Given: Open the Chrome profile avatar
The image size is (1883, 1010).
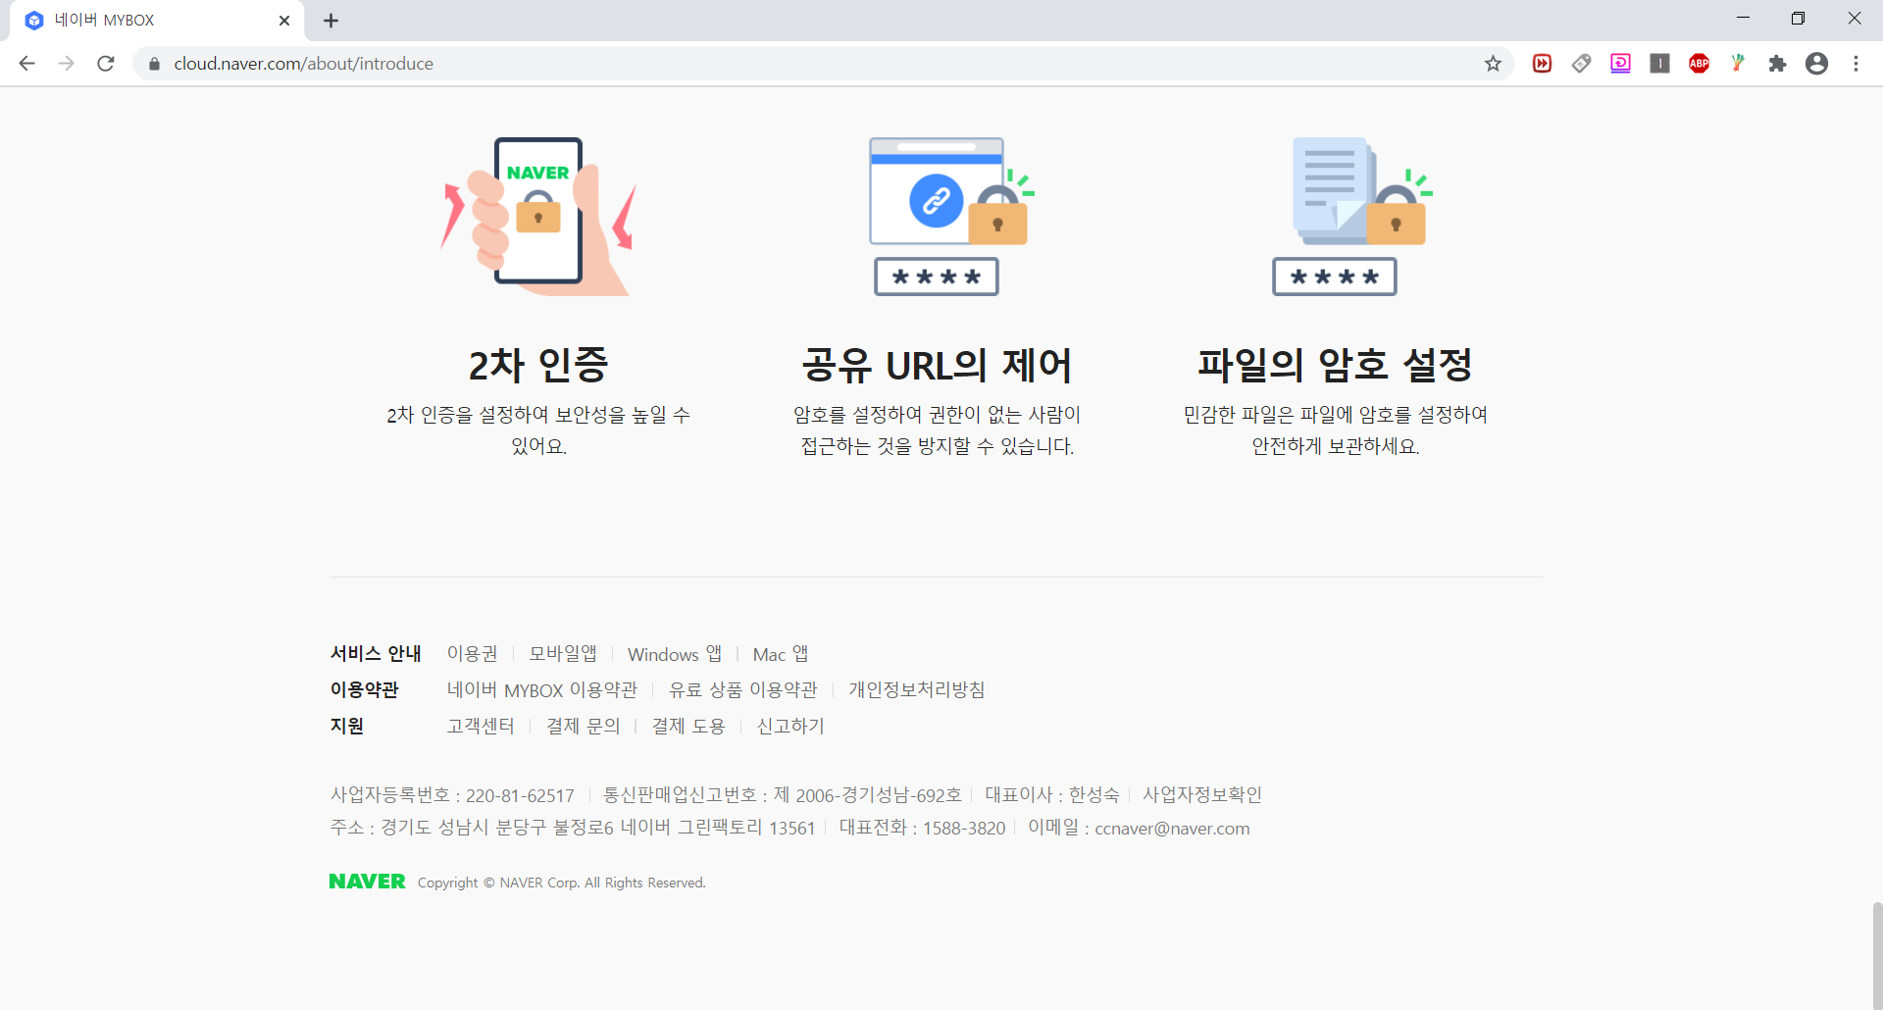Looking at the screenshot, I should tap(1816, 64).
